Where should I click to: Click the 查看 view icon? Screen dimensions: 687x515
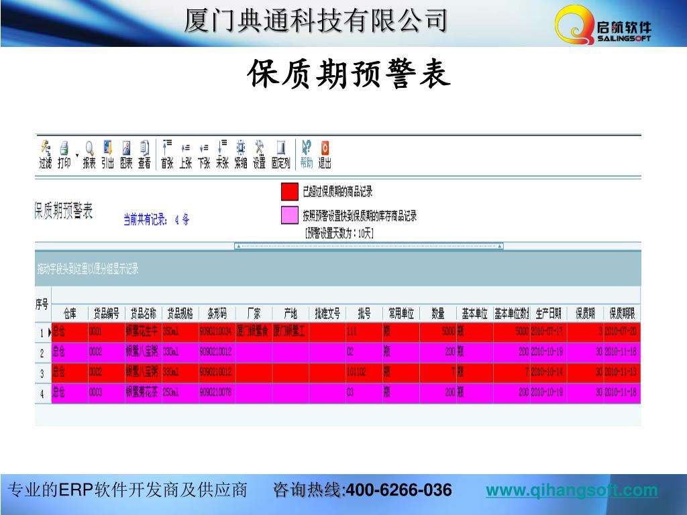[145, 154]
